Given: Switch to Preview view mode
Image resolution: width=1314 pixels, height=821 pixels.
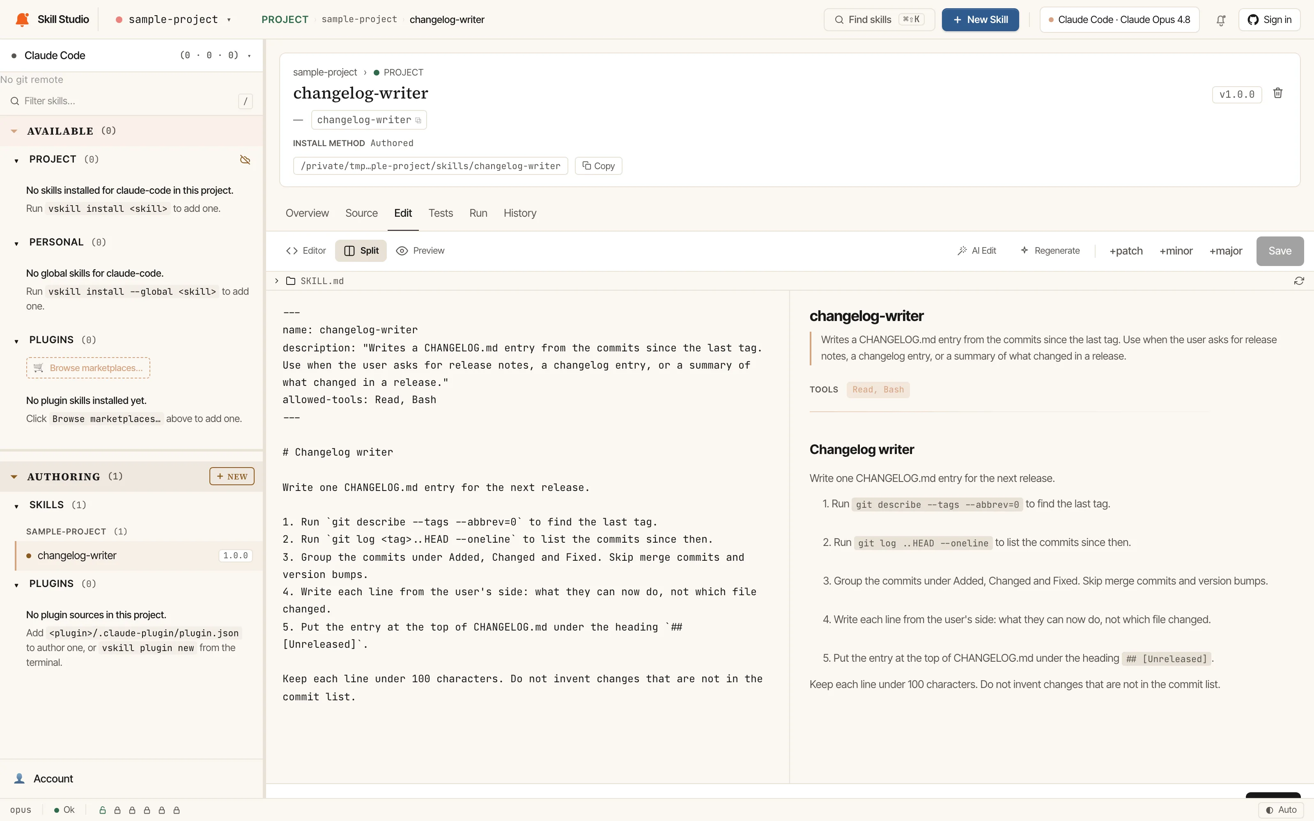Looking at the screenshot, I should coord(420,250).
